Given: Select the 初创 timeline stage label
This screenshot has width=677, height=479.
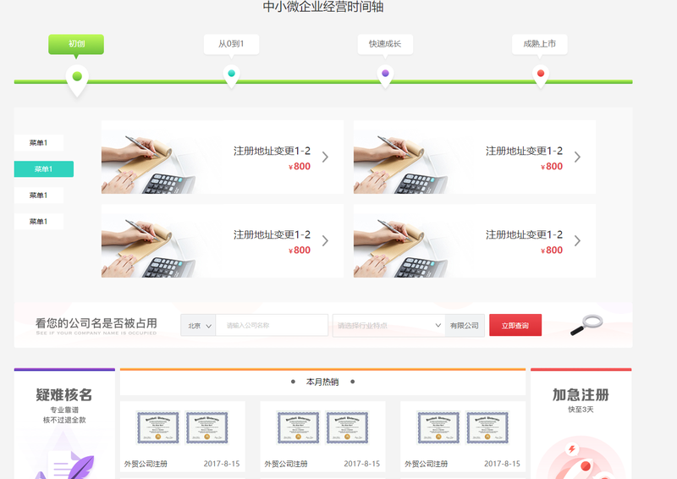Looking at the screenshot, I should pyautogui.click(x=76, y=44).
